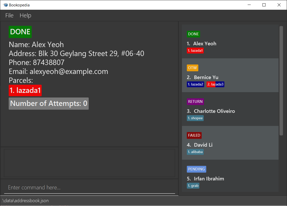Click the command input field
Image resolution: width=287 pixels, height=206 pixels.
pos(89,188)
